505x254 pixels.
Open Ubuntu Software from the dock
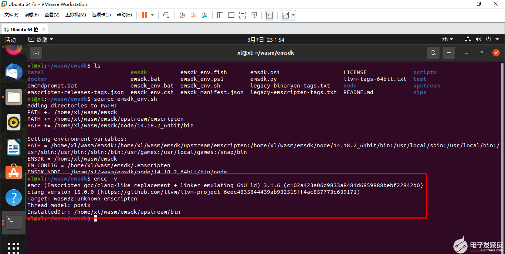(x=14, y=172)
